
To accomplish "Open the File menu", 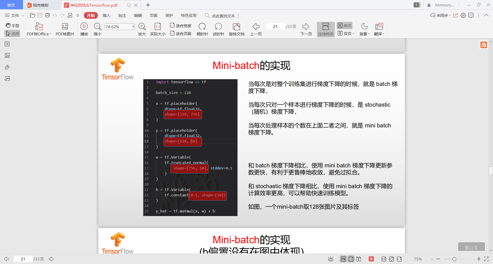I will (x=15, y=15).
